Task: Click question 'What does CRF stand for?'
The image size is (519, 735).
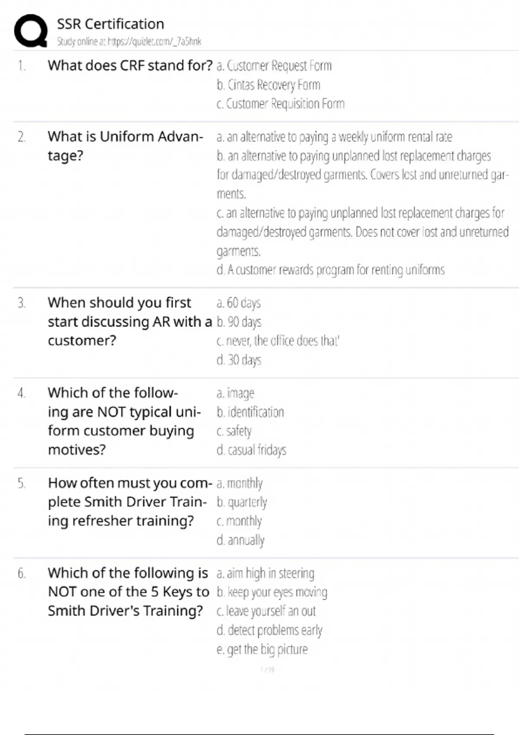Action: coord(130,66)
